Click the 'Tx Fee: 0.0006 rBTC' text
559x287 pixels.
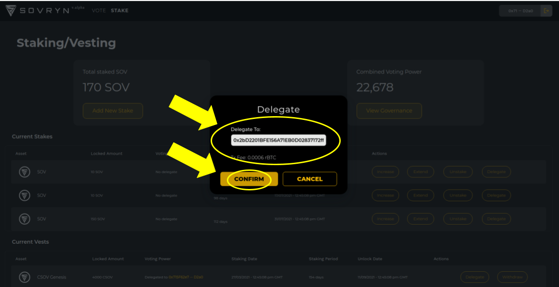click(254, 158)
